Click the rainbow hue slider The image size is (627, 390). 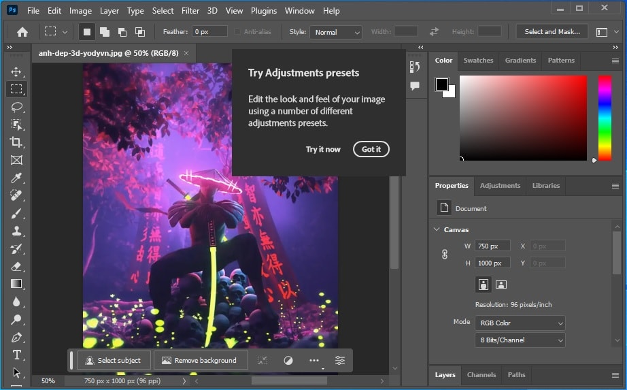point(605,118)
